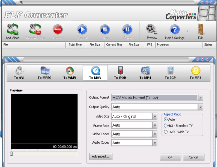Switch to the To MP4 tab

(x=145, y=73)
